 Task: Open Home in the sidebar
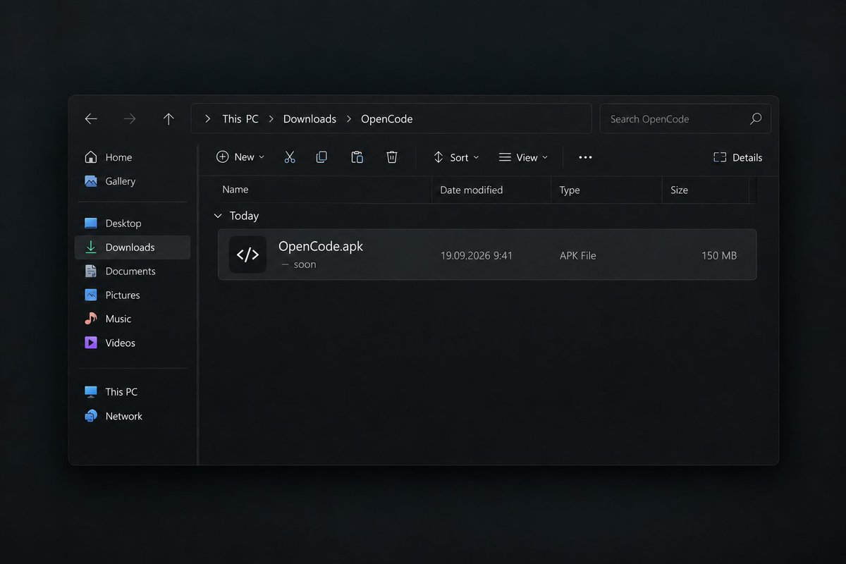pyautogui.click(x=133, y=157)
